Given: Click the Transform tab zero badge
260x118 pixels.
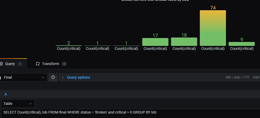Looking at the screenshot, I should [x=64, y=64].
